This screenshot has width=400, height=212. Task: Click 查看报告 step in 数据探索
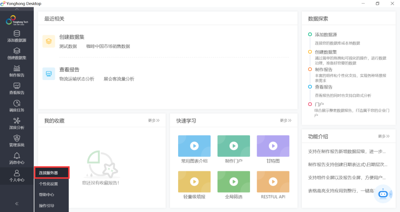[323, 87]
